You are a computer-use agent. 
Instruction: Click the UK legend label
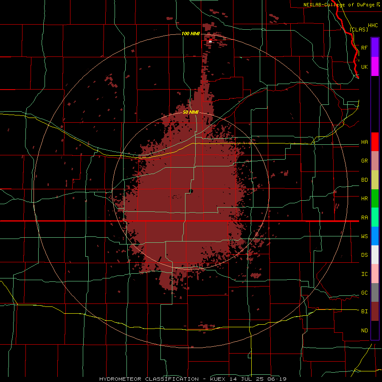365,67
